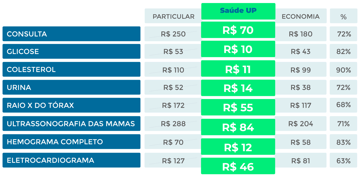The height and width of the screenshot is (177, 361).
Task: Click the PARTICULAR column header
Action: (x=173, y=16)
